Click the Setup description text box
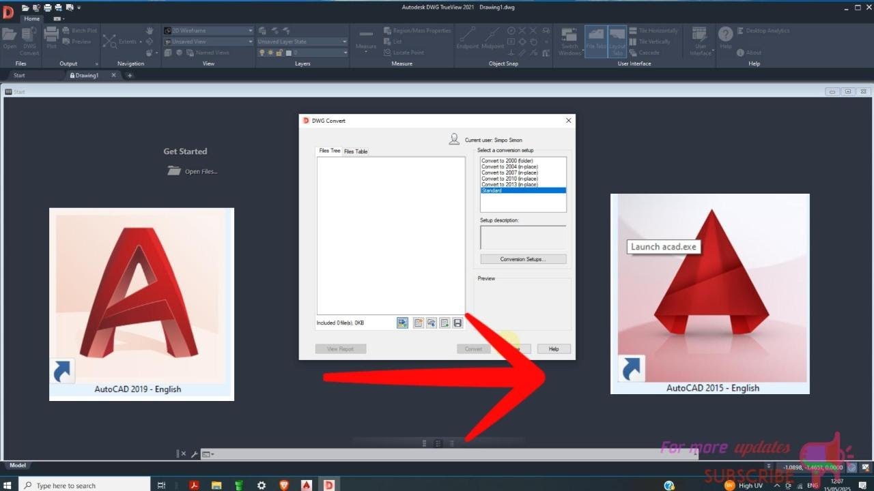Screen dimensions: 874x491 click(523, 237)
